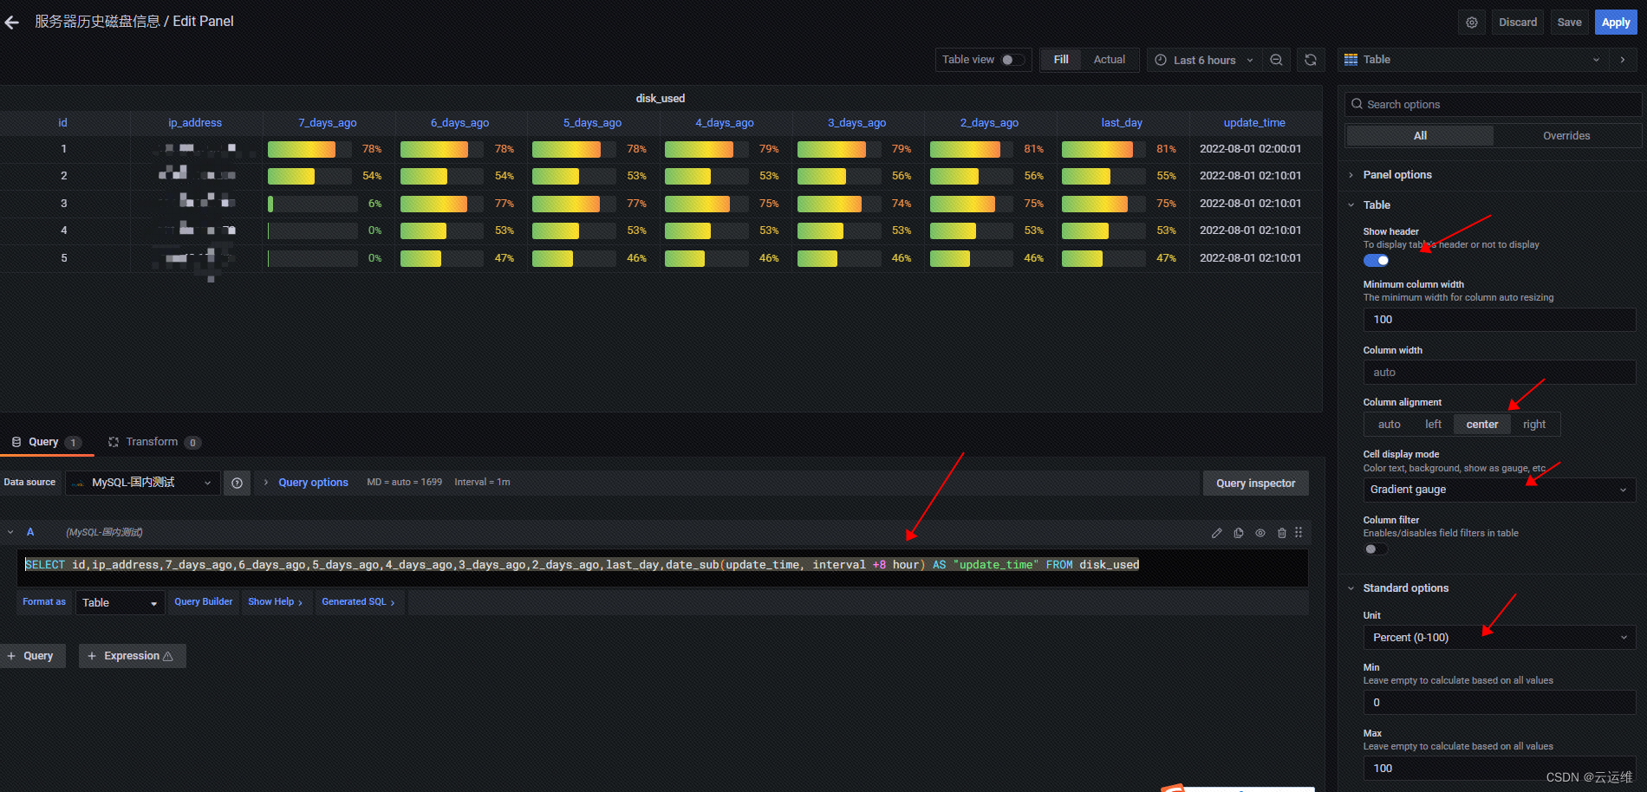Set column alignment to left
This screenshot has height=792, width=1647.
coord(1433,425)
